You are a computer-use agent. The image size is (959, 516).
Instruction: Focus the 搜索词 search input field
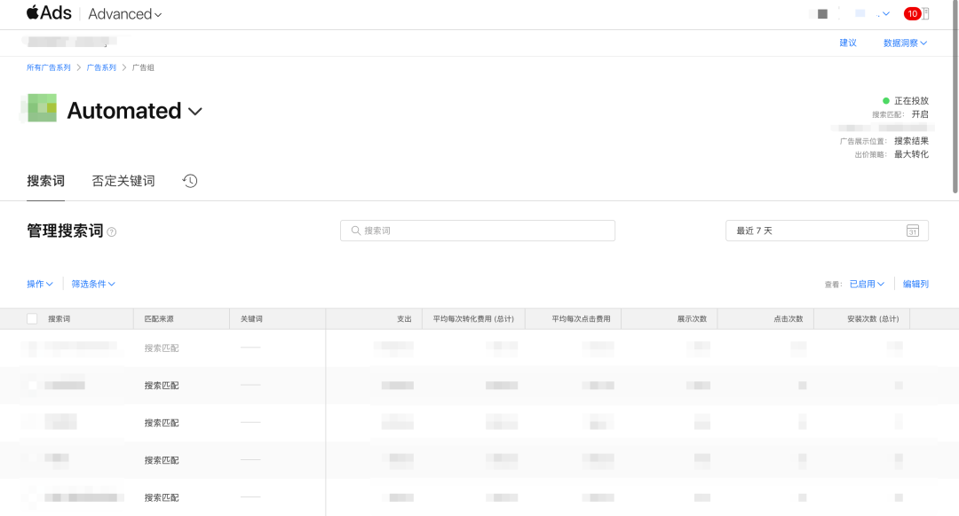pyautogui.click(x=478, y=231)
